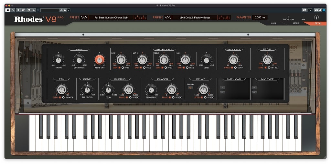
Task: Select next Mic Type with down arrow
Action: (x=254, y=92)
